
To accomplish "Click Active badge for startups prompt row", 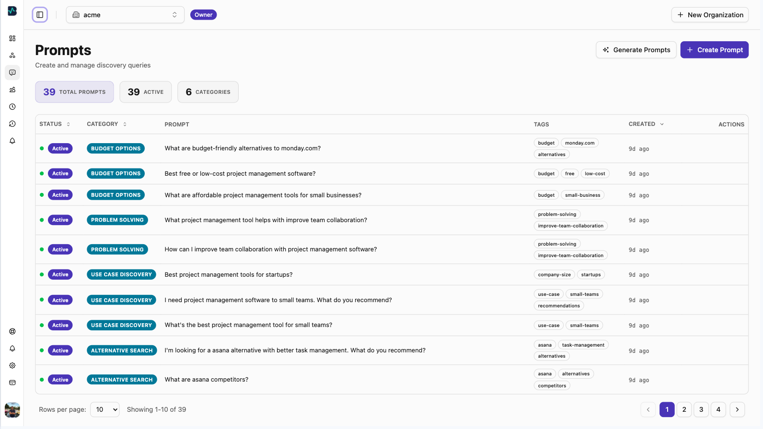I will [x=60, y=274].
